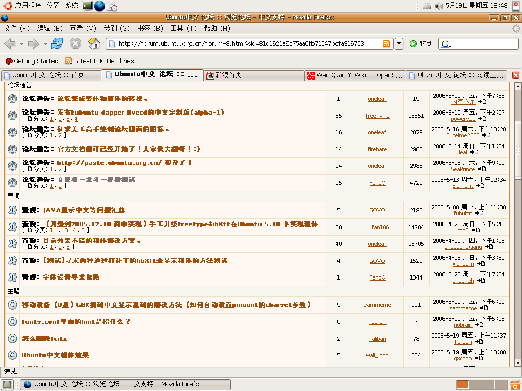Open the Home page icon
The image size is (522, 391).
coord(94,44)
